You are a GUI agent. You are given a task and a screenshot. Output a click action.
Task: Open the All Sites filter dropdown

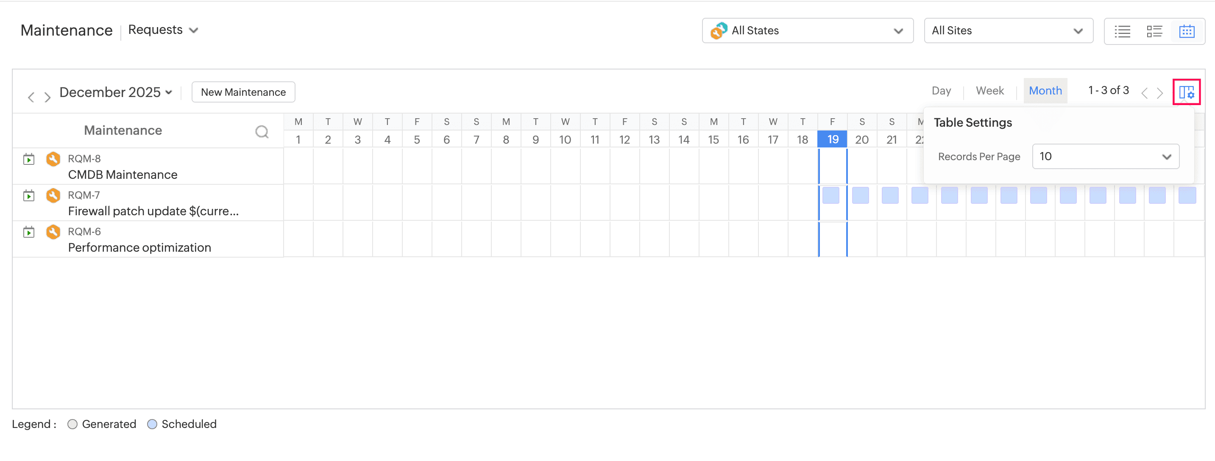(1008, 31)
